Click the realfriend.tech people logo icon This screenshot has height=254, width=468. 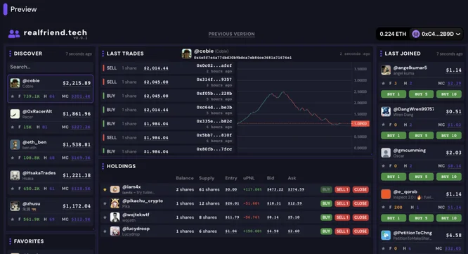pyautogui.click(x=14, y=34)
